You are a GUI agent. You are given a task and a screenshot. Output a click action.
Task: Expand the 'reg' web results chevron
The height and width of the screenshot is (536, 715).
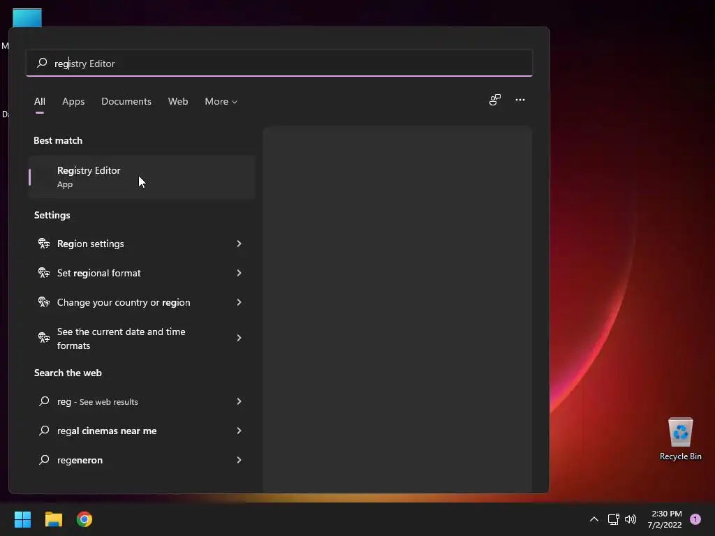tap(239, 401)
